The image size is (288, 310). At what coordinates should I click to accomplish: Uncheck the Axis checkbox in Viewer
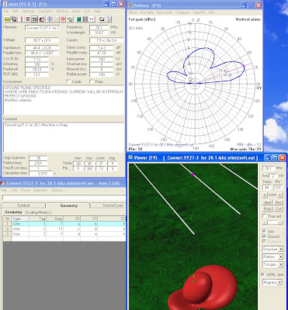pos(264,231)
